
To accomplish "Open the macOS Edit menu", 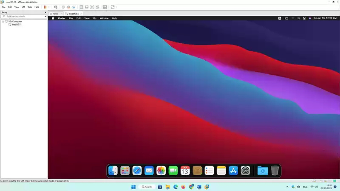I will point(79,18).
